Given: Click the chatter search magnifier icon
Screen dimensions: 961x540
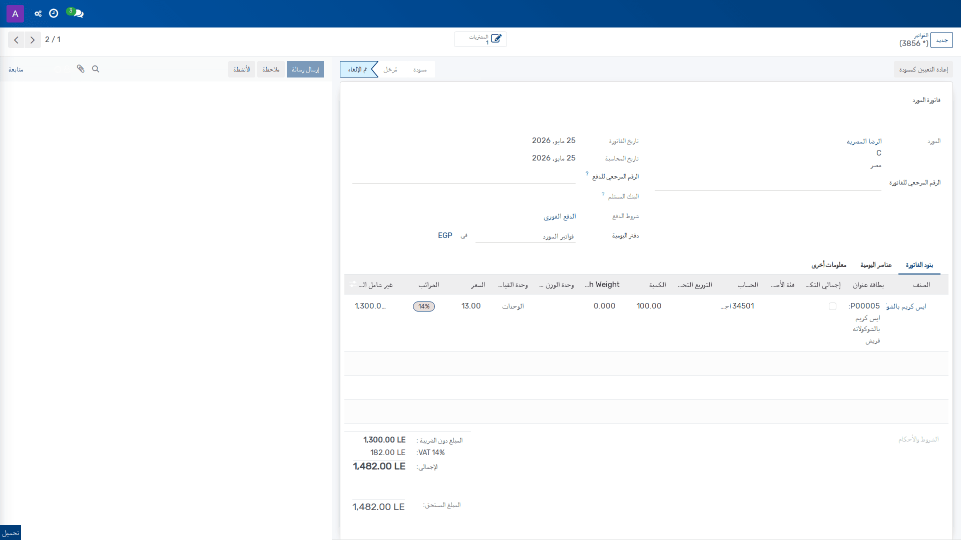Looking at the screenshot, I should [96, 69].
